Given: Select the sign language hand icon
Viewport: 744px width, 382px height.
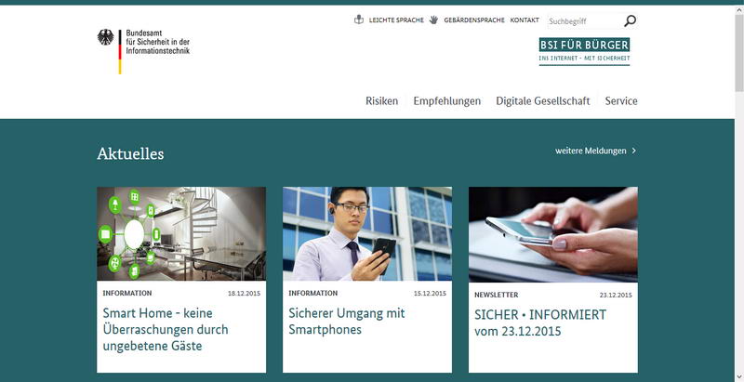Looking at the screenshot, I should (433, 20).
